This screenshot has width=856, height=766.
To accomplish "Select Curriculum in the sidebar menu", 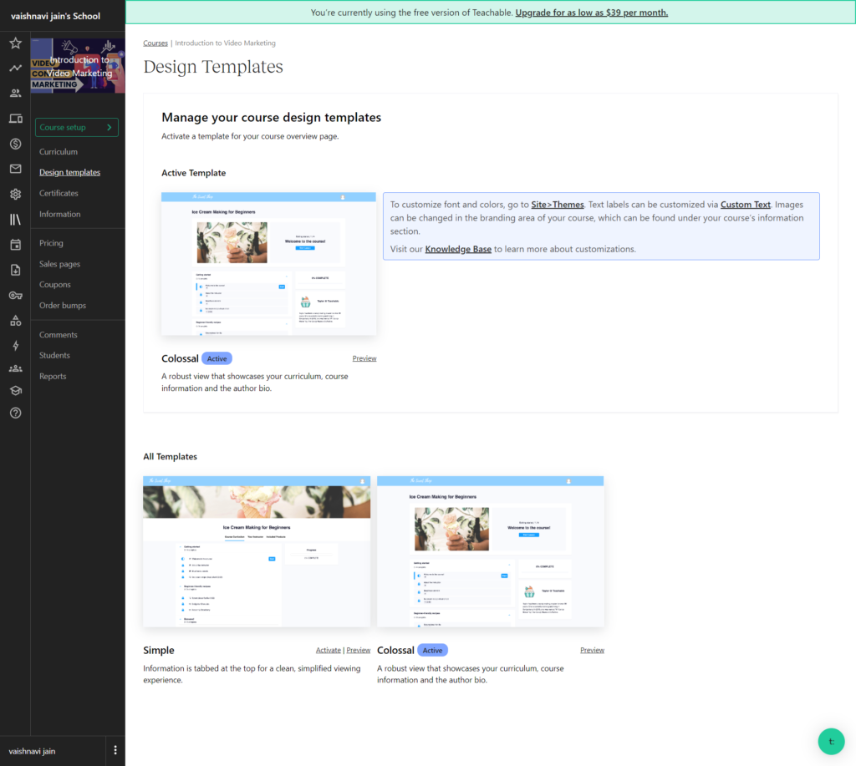I will click(x=59, y=151).
